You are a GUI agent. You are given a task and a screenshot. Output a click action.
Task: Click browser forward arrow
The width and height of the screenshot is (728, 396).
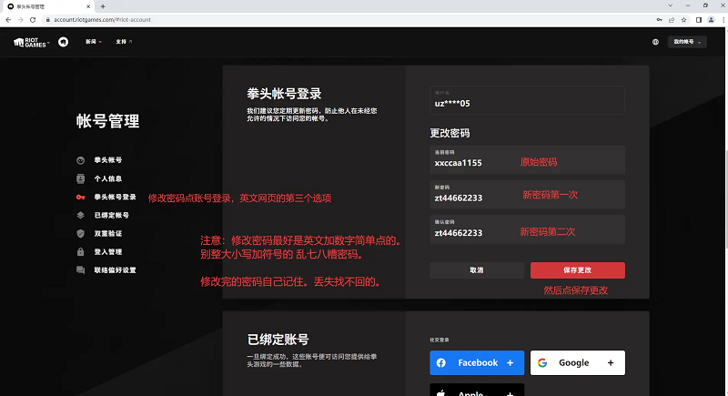tap(20, 19)
